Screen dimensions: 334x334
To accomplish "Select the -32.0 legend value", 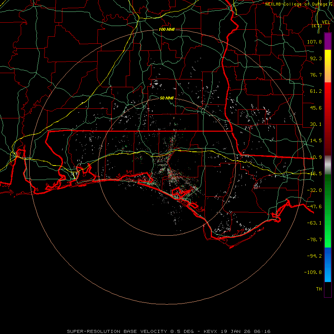I will tap(314, 190).
